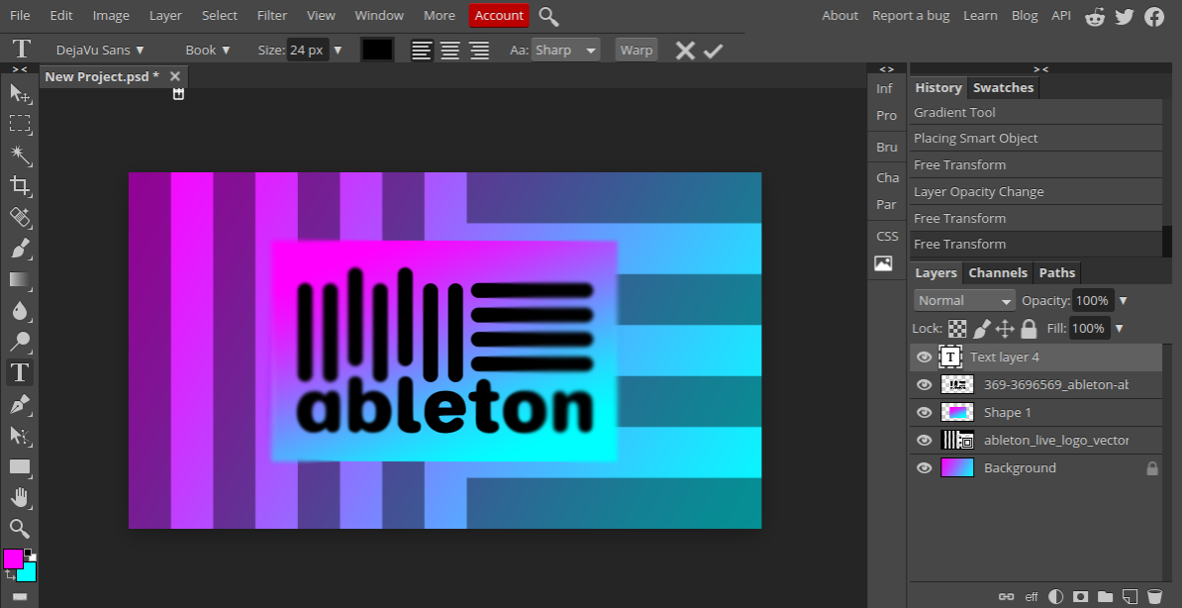Open the black text color swatch

(x=377, y=50)
